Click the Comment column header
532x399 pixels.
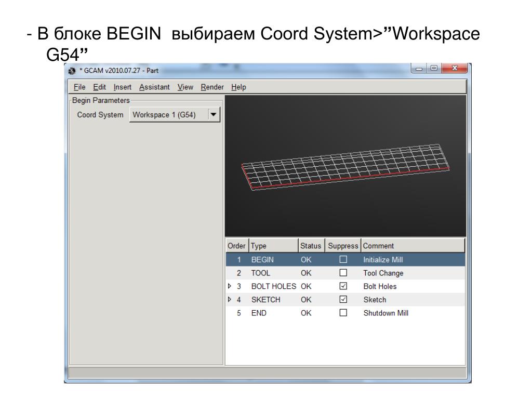413,246
